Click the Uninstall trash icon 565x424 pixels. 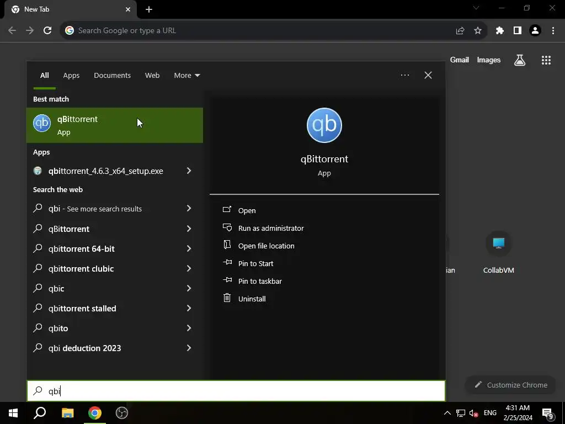227,298
